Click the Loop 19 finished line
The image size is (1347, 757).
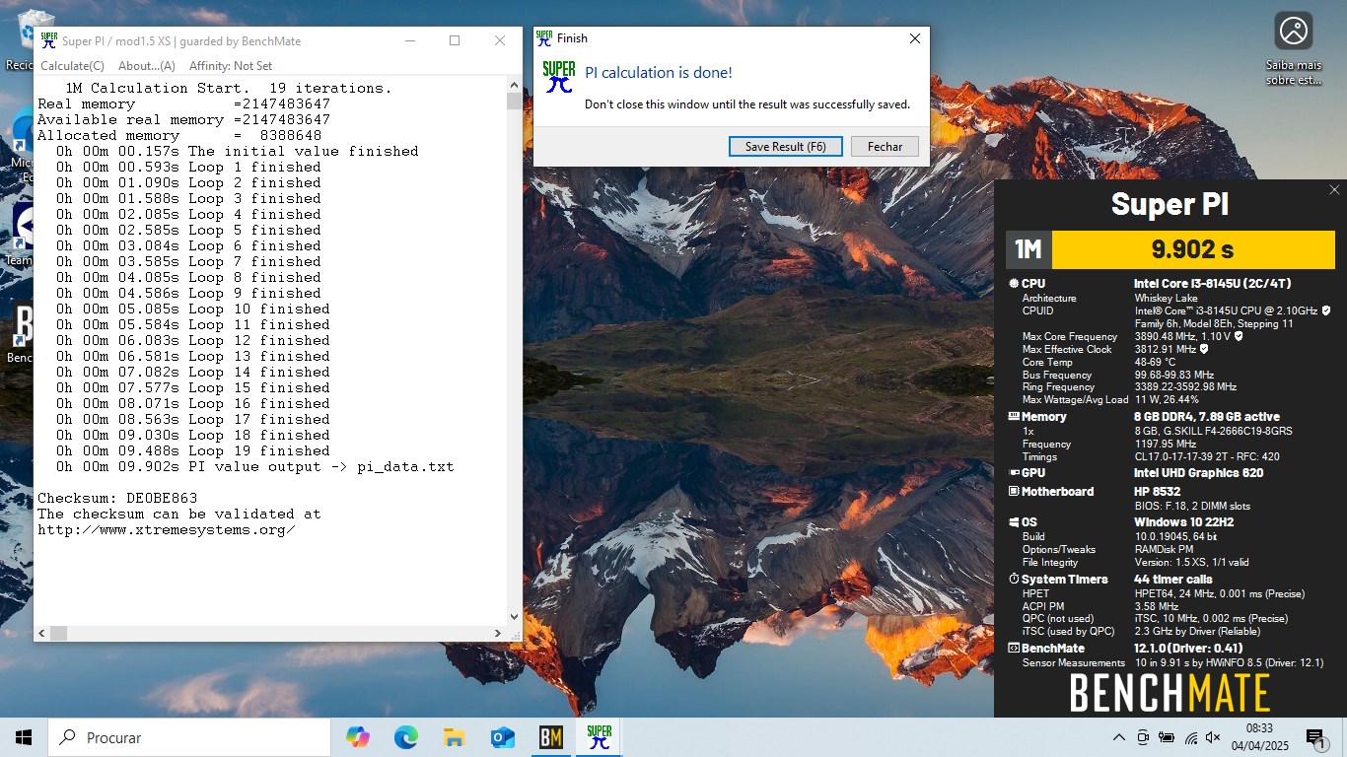(x=193, y=450)
